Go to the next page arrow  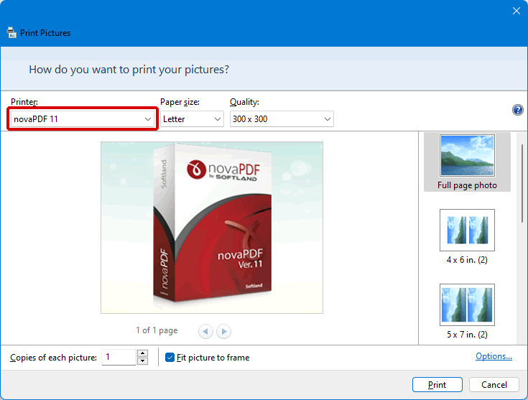(224, 331)
